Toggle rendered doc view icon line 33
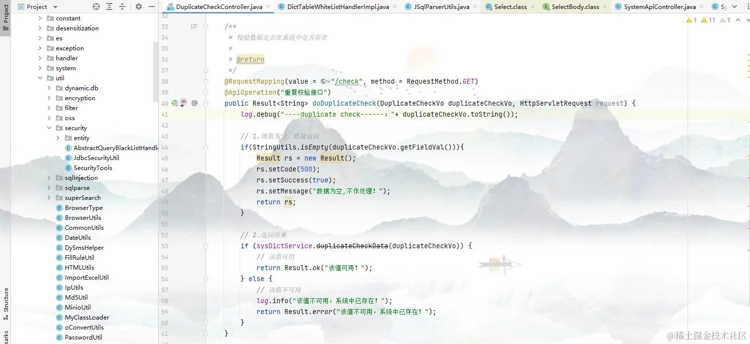 pos(194,26)
